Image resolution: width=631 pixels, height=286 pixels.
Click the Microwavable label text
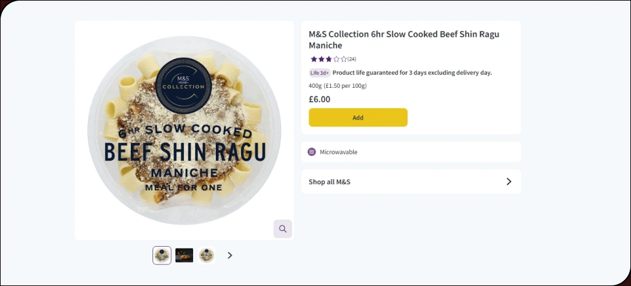click(x=338, y=152)
